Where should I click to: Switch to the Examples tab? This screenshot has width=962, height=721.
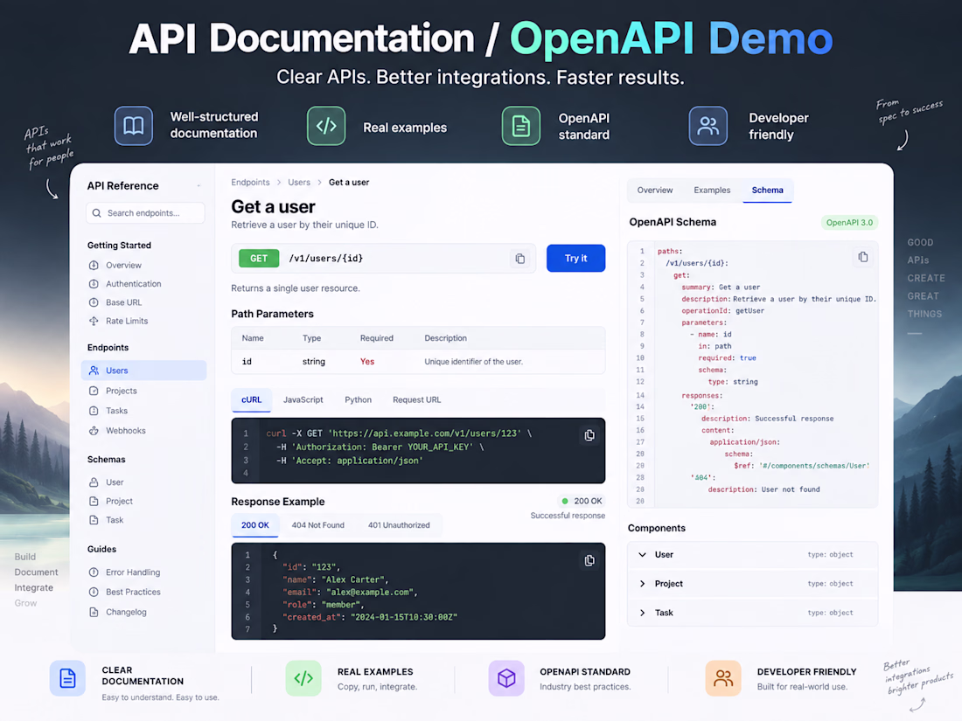712,190
